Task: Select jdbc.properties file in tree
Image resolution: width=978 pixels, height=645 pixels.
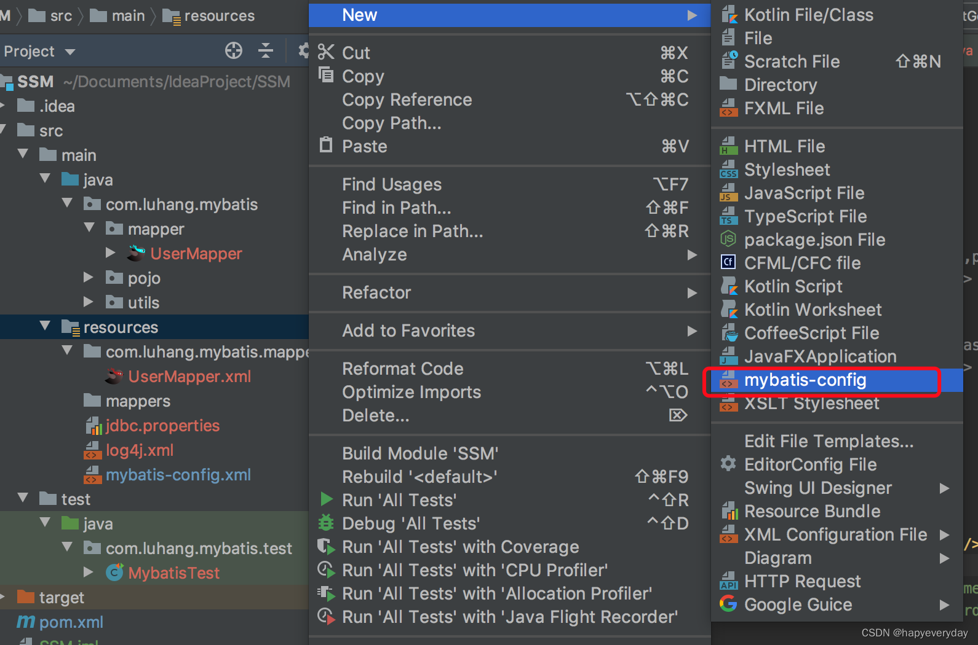Action: click(x=154, y=425)
